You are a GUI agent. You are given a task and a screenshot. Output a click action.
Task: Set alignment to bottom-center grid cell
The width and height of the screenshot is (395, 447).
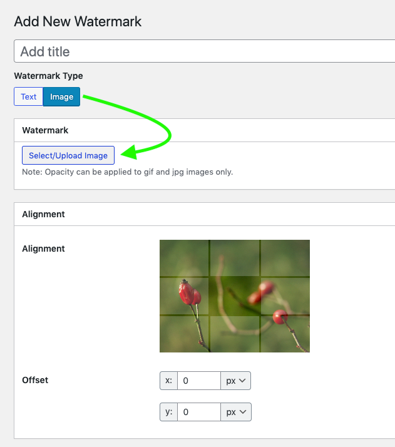pyautogui.click(x=235, y=334)
